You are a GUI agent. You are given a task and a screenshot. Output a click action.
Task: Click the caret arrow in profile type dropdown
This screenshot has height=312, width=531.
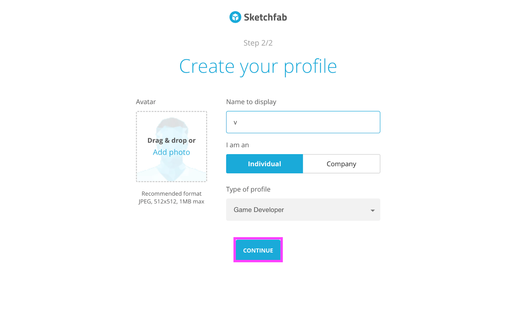click(x=372, y=210)
